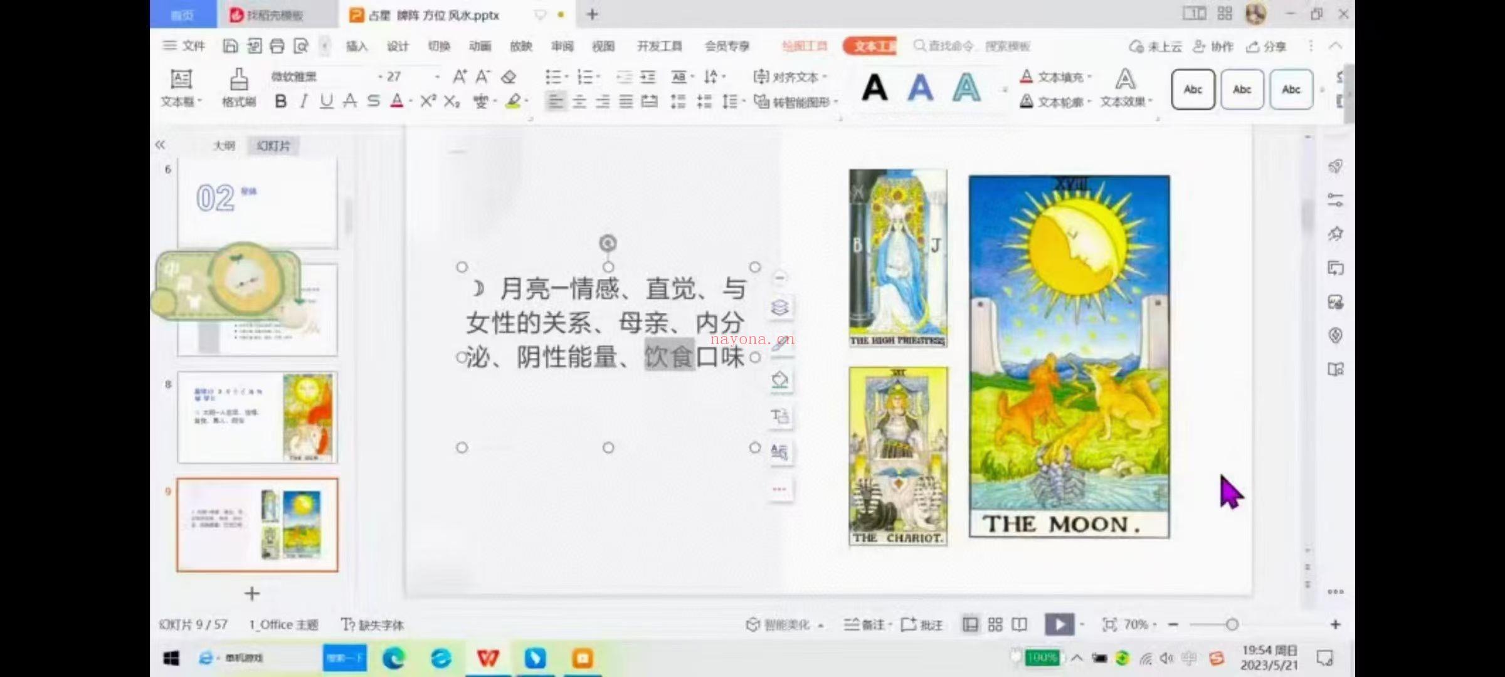Click the three-dots more floating icon
This screenshot has height=677, width=1505.
tap(779, 489)
